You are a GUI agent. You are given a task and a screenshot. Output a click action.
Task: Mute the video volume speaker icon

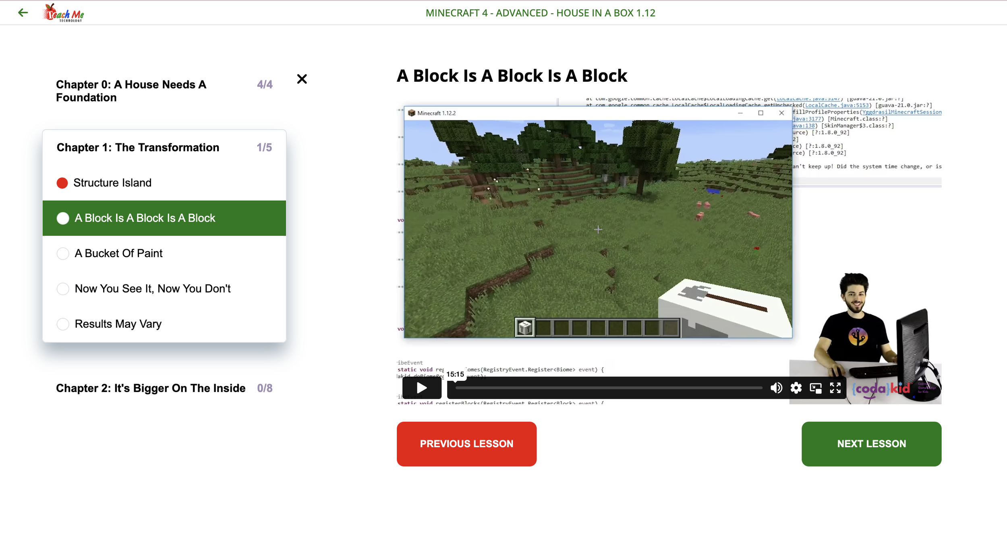click(x=776, y=388)
